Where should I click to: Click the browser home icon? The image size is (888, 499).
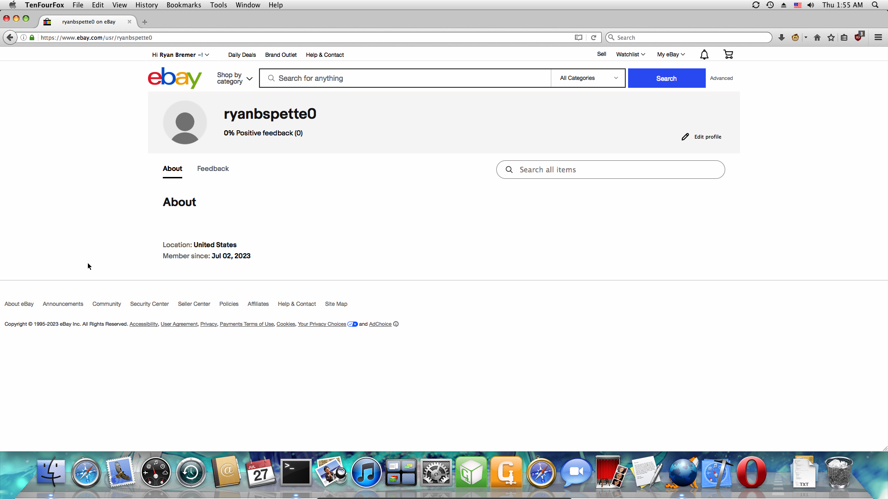817,37
